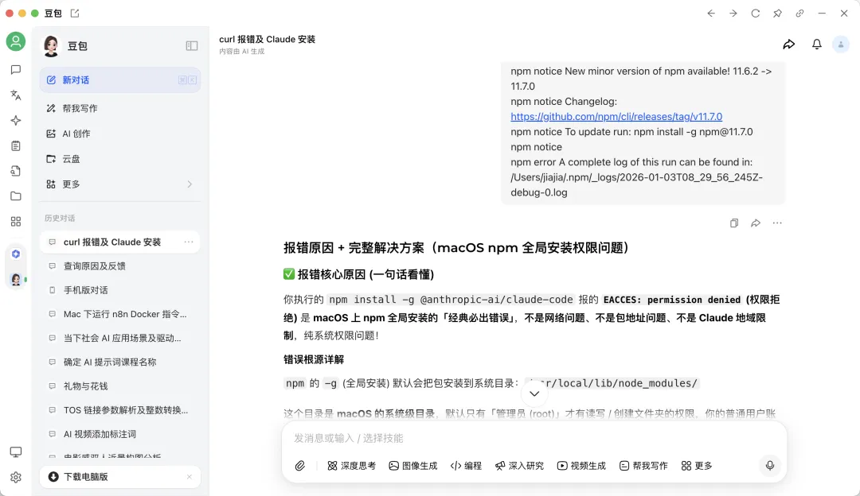Open AI 创作 in the sidebar
860x496 pixels.
click(120, 134)
